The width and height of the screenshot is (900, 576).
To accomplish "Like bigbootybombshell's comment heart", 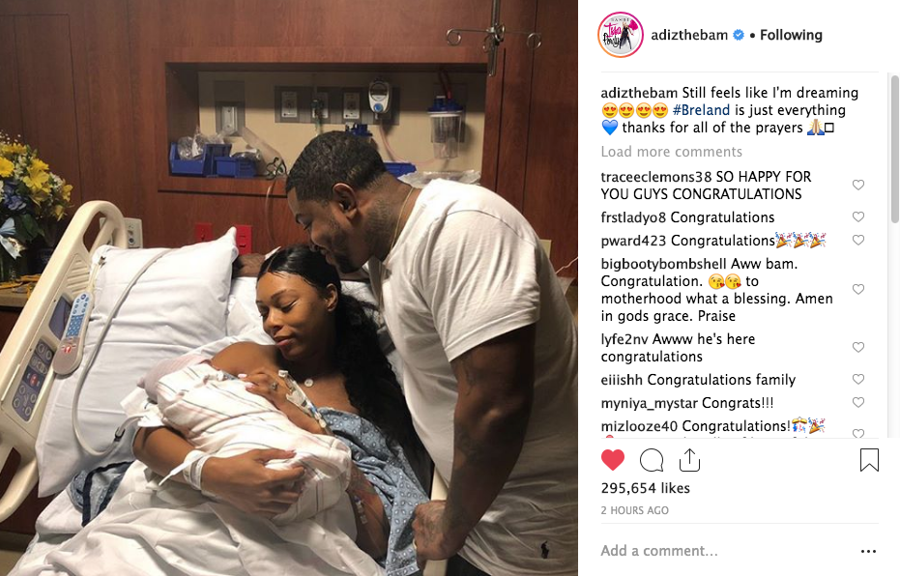I will tap(858, 289).
